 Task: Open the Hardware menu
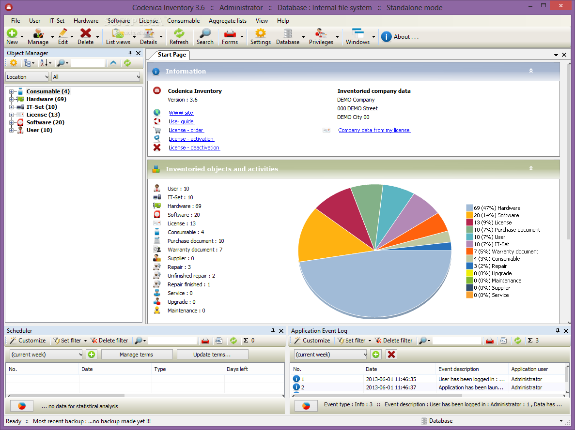click(x=86, y=21)
